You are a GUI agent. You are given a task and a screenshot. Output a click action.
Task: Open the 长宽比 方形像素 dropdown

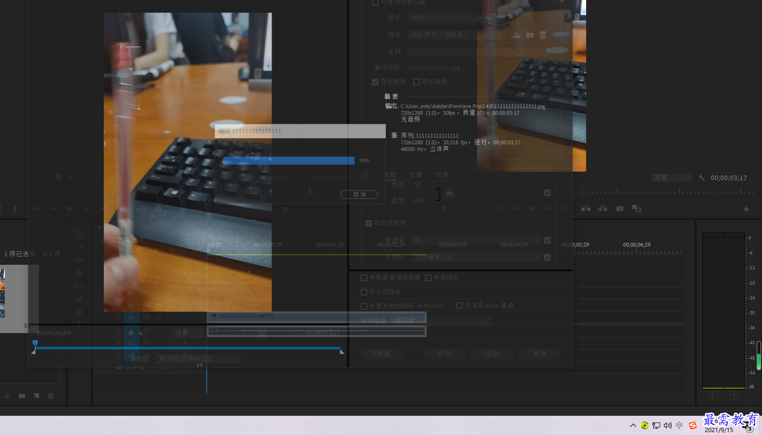[477, 258]
